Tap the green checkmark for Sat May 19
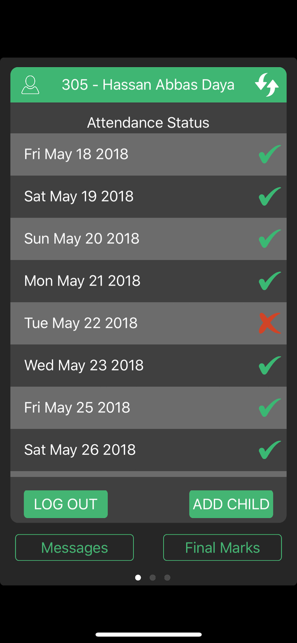The image size is (297, 643). coord(270,196)
